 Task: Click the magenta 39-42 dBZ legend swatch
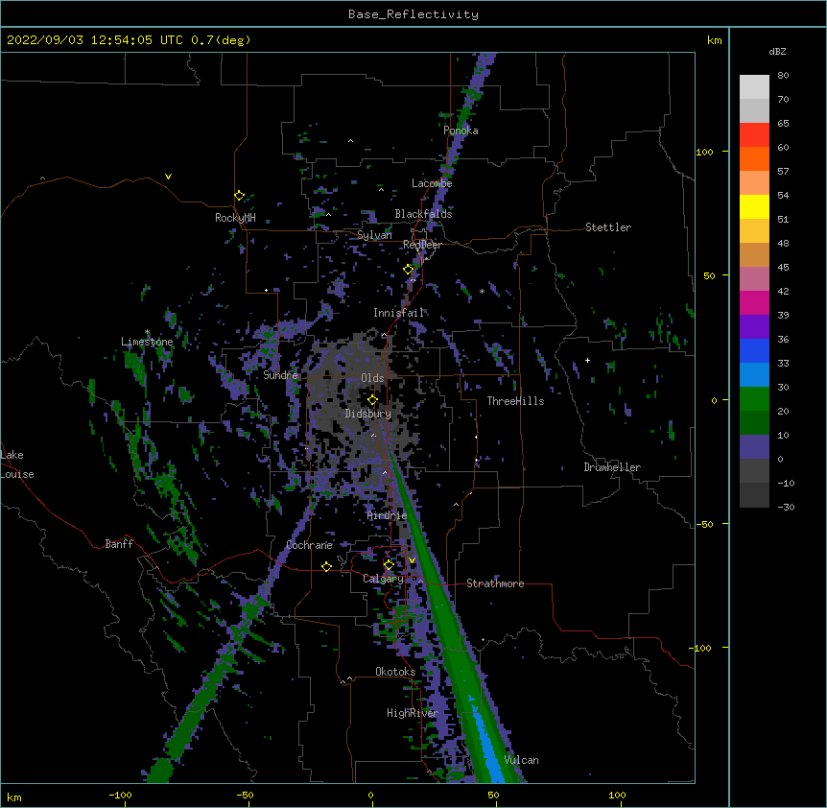(x=754, y=302)
